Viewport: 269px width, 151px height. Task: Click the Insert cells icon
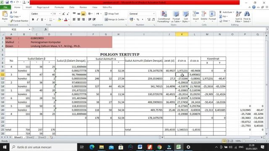(195, 14)
